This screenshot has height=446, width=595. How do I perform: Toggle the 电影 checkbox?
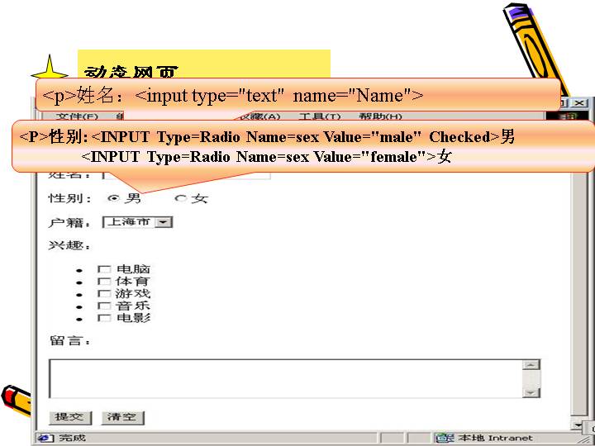pos(103,318)
